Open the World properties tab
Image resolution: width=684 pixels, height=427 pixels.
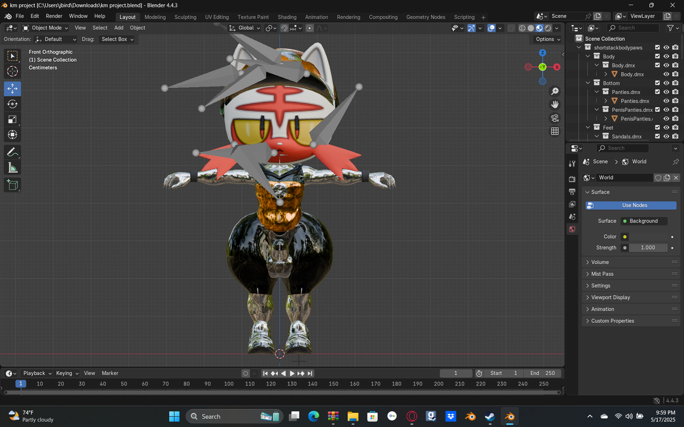click(572, 230)
